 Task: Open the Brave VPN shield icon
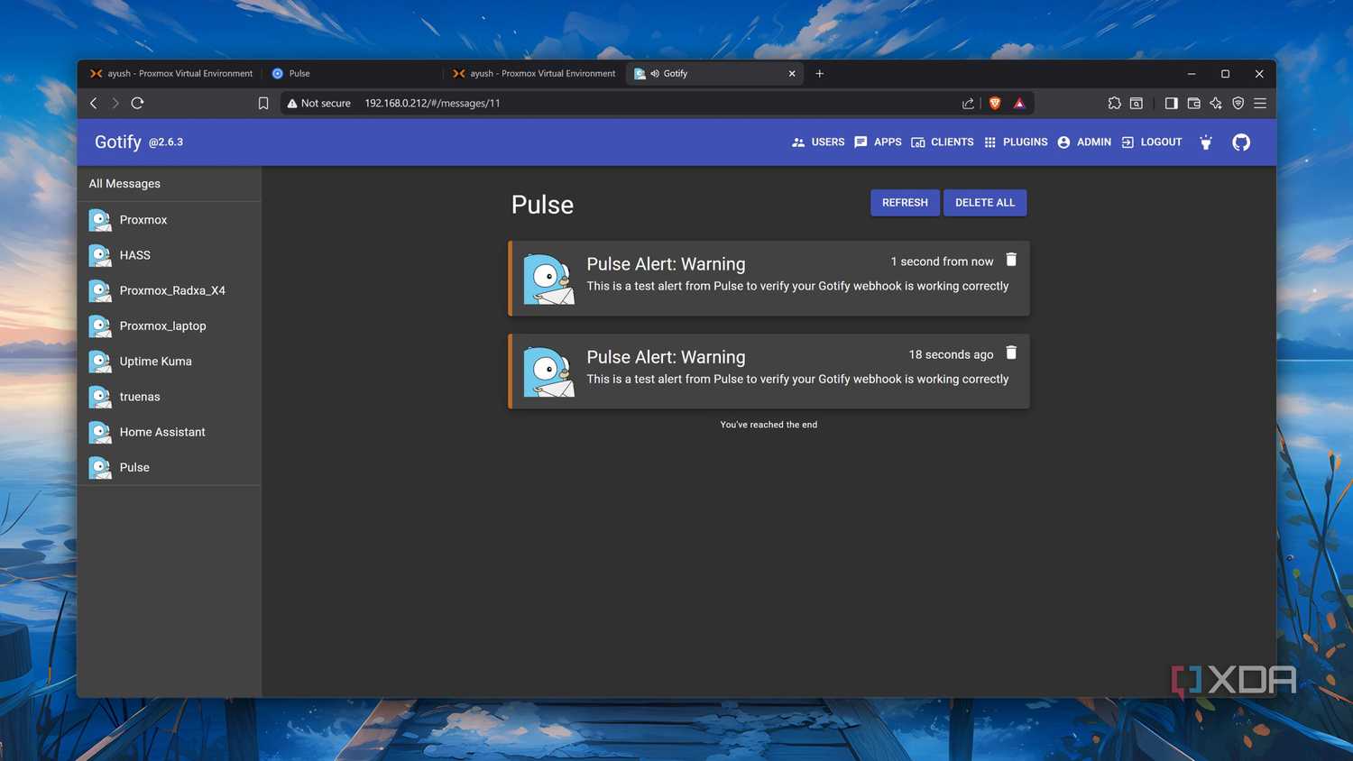[x=1238, y=104]
